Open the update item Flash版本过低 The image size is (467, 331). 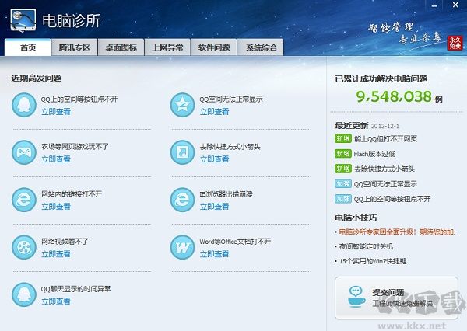point(374,154)
